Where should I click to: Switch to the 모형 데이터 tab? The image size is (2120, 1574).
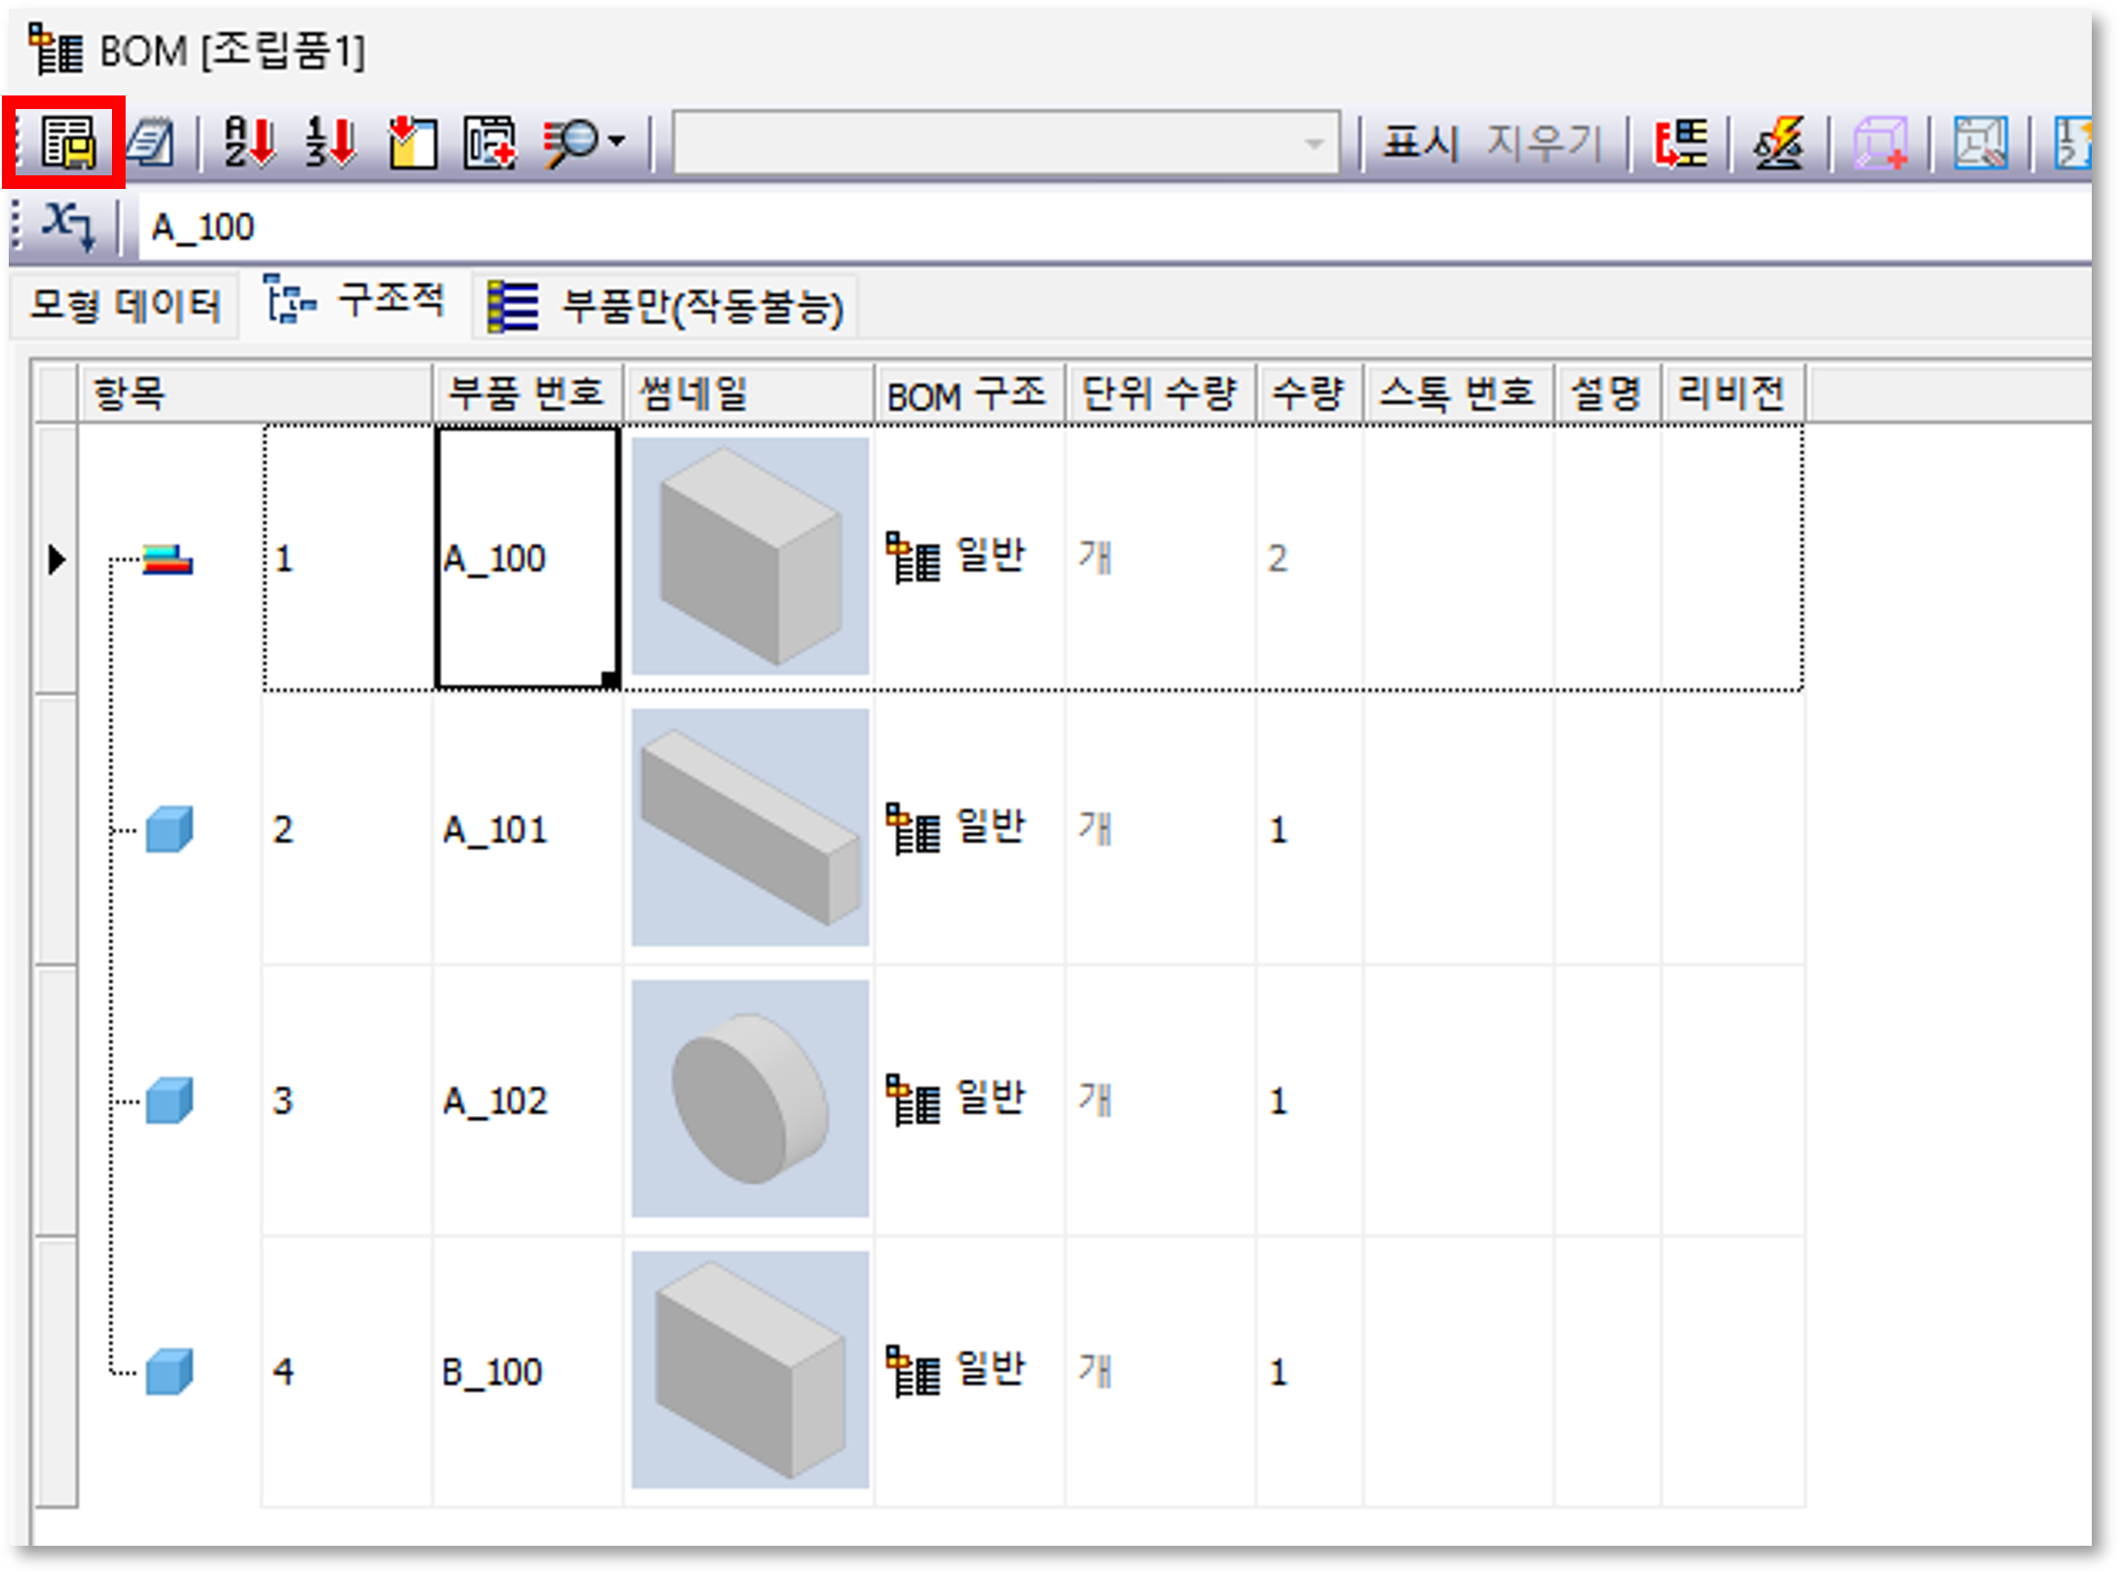coord(125,307)
